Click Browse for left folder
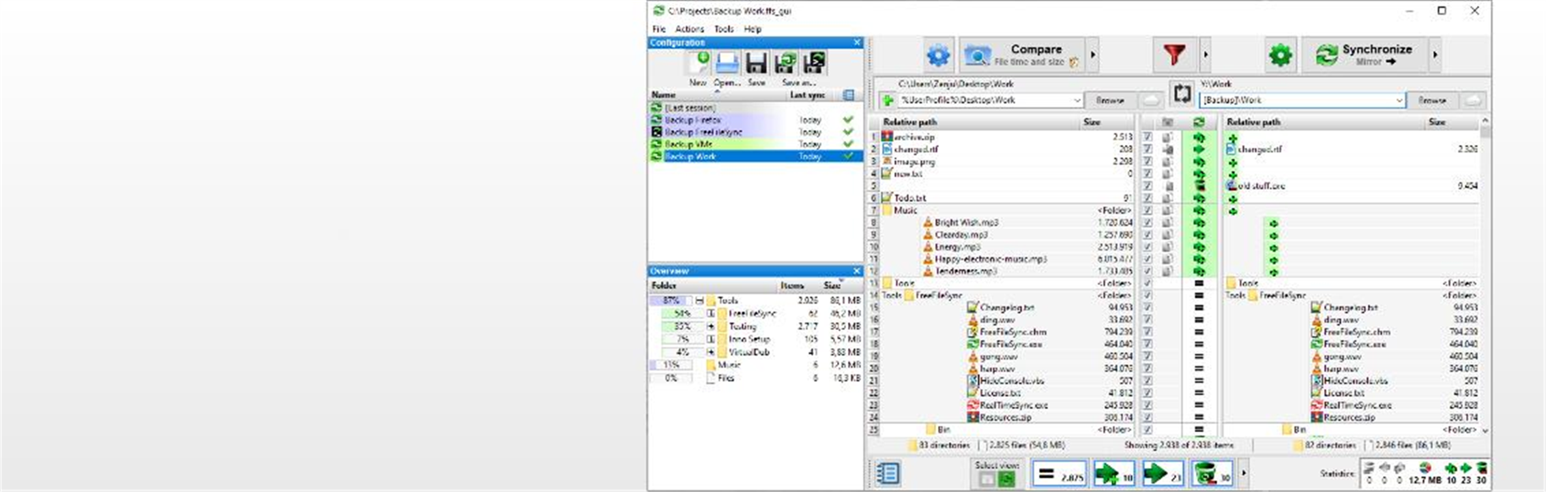Viewport: 1546px width, 492px height. (x=1110, y=100)
